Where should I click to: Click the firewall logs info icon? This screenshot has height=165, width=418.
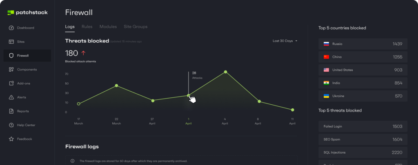pos(73,161)
